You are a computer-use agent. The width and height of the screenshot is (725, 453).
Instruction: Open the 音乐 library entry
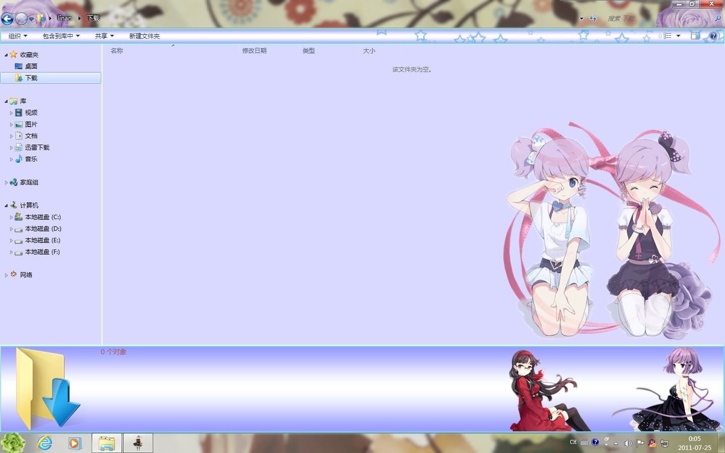(x=31, y=159)
